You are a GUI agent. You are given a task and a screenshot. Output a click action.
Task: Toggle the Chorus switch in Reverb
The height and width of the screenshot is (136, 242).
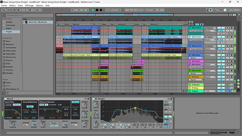(75, 102)
